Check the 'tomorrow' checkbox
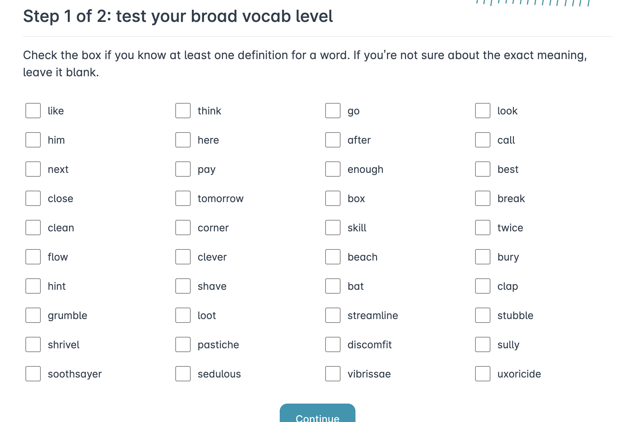 pyautogui.click(x=183, y=198)
